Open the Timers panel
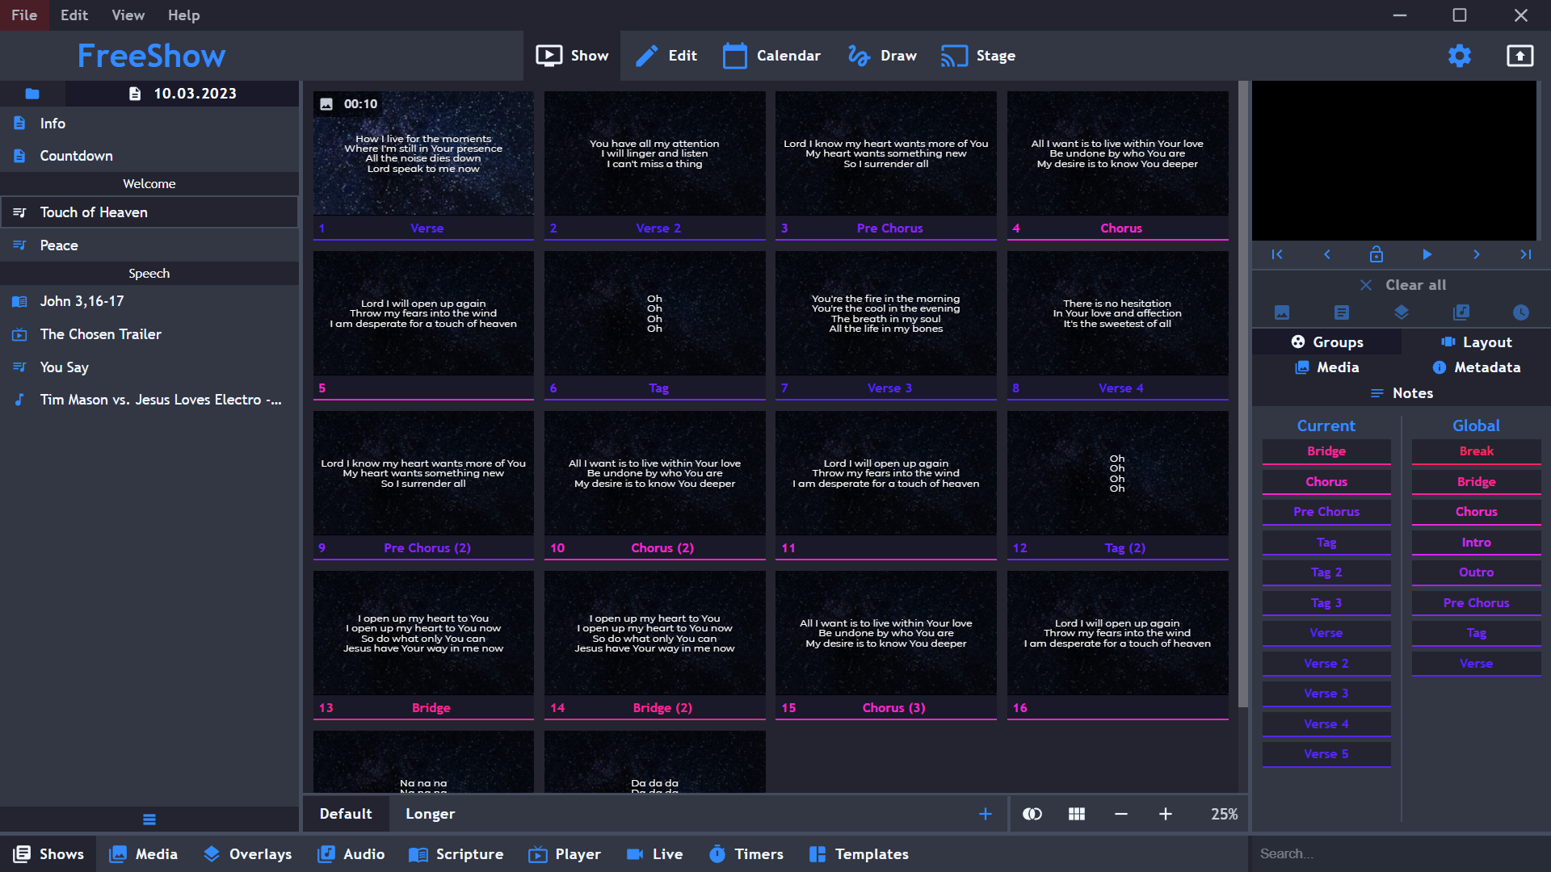Screen dimensions: 1551x872 point(746,853)
